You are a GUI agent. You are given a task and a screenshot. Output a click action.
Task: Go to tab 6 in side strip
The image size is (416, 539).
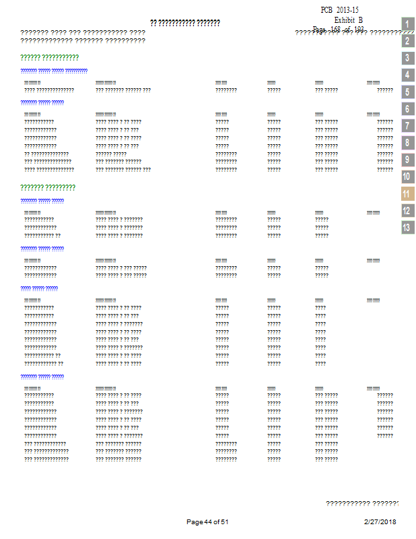[x=407, y=109]
